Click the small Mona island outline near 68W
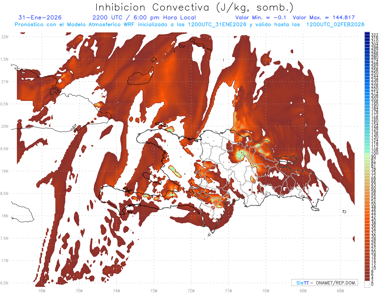Viewport: 382px width, 295px height. (344, 211)
